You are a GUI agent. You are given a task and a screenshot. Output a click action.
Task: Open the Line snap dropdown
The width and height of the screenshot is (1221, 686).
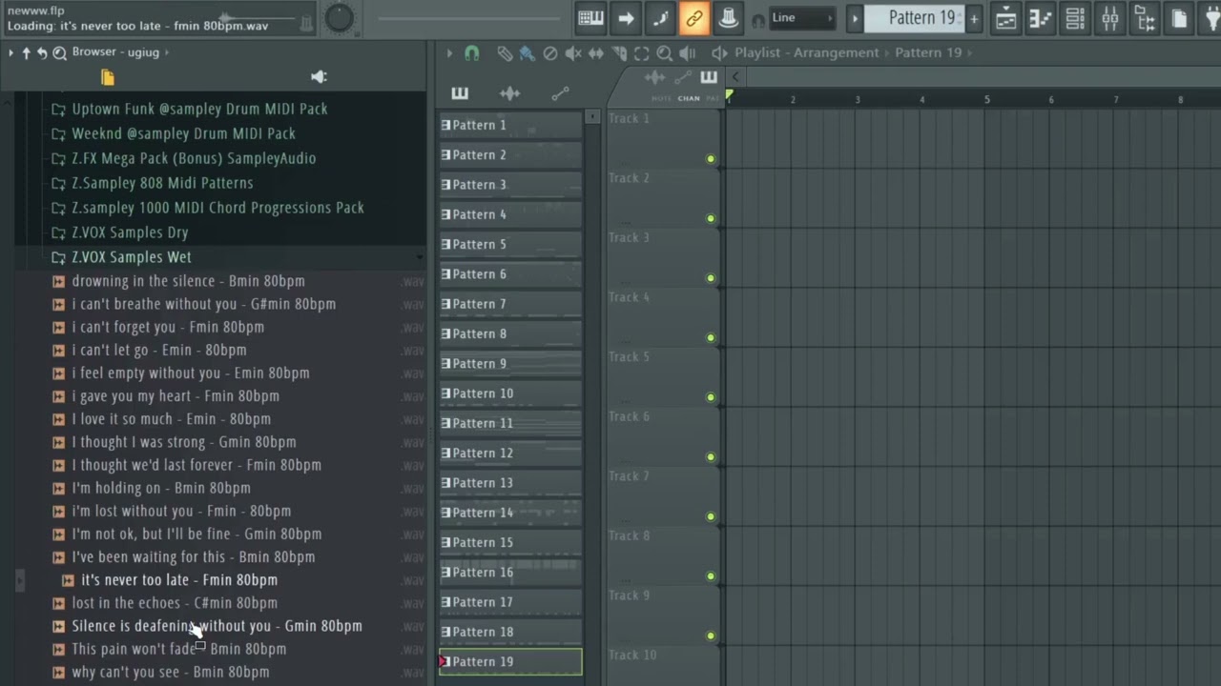802,18
